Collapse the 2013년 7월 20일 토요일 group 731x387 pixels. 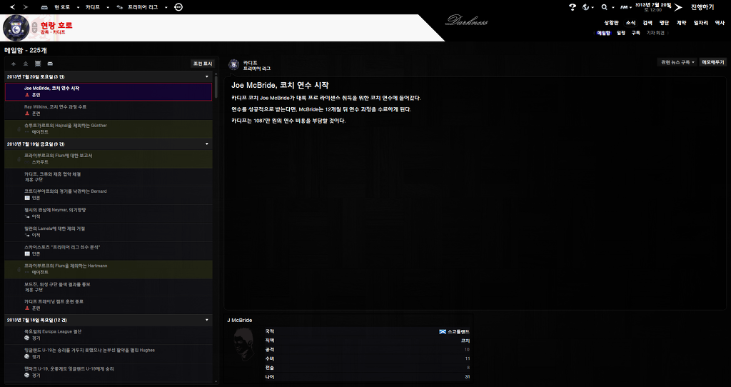pos(207,76)
